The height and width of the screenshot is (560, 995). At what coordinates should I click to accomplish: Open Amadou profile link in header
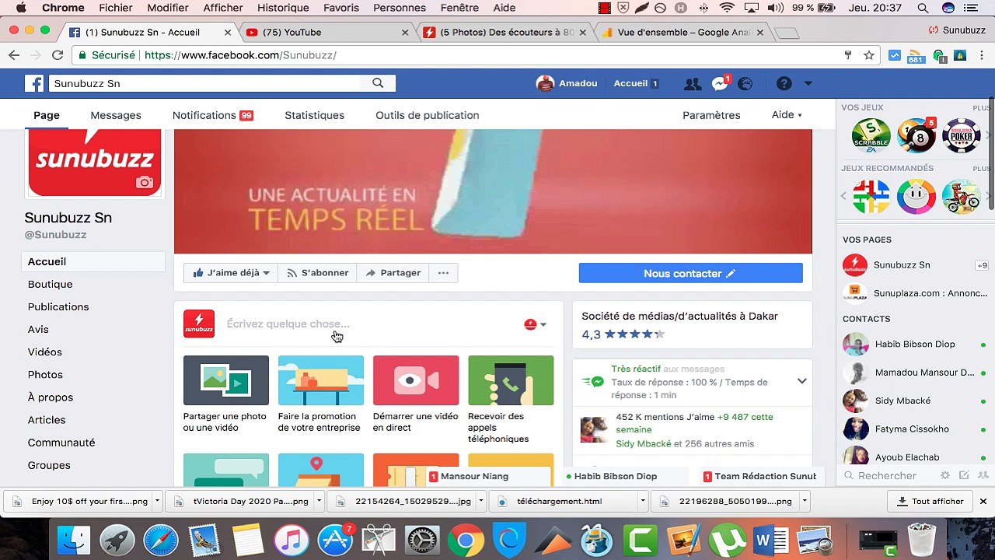click(x=567, y=83)
